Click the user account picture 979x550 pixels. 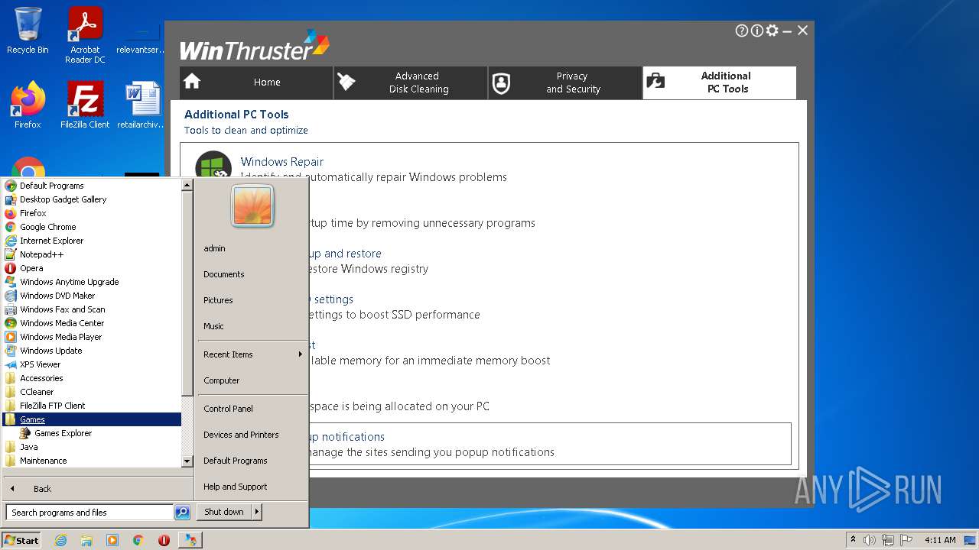[252, 205]
